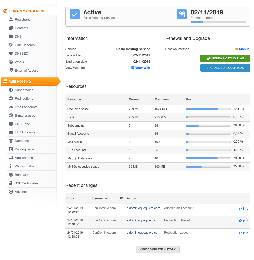Image resolution: width=254 pixels, height=260 pixels.
Task: Click the '35,00 %' usage value
Action: point(239,166)
